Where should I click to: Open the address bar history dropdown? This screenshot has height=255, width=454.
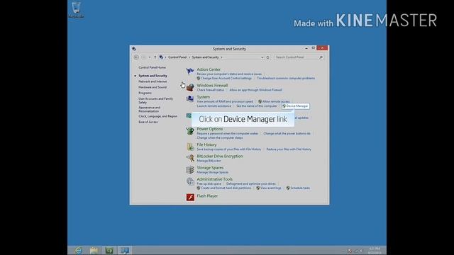[x=262, y=57]
